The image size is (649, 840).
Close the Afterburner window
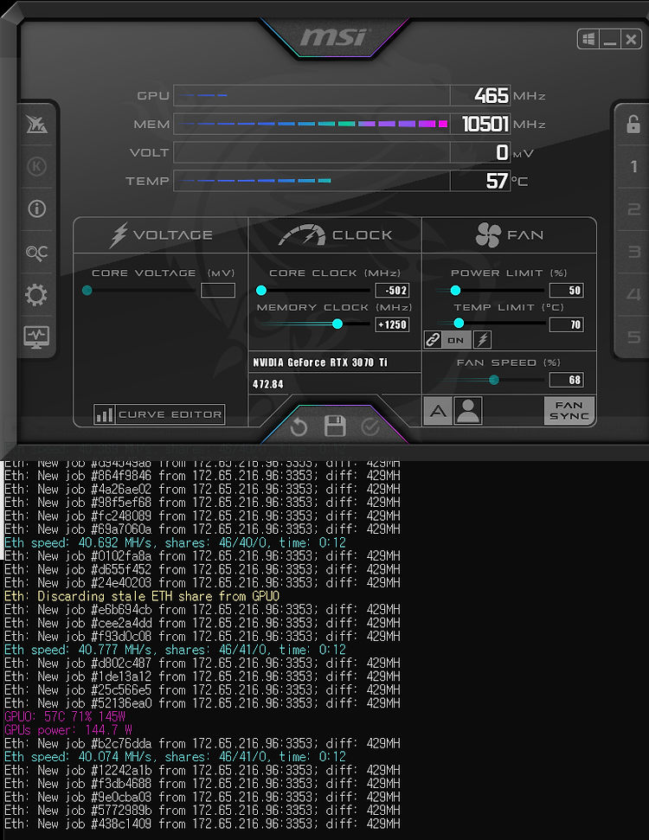click(x=631, y=40)
